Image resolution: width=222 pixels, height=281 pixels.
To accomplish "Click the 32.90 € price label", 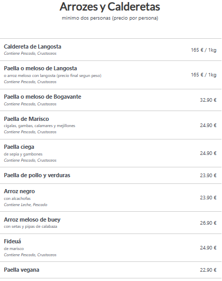I will pyautogui.click(x=208, y=100).
